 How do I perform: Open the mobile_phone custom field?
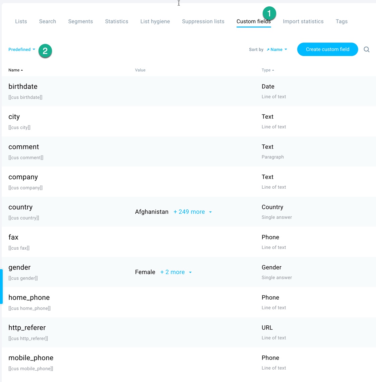pyautogui.click(x=189, y=363)
